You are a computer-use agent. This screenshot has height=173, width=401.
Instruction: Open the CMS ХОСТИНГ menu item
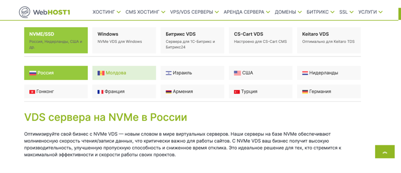(143, 12)
